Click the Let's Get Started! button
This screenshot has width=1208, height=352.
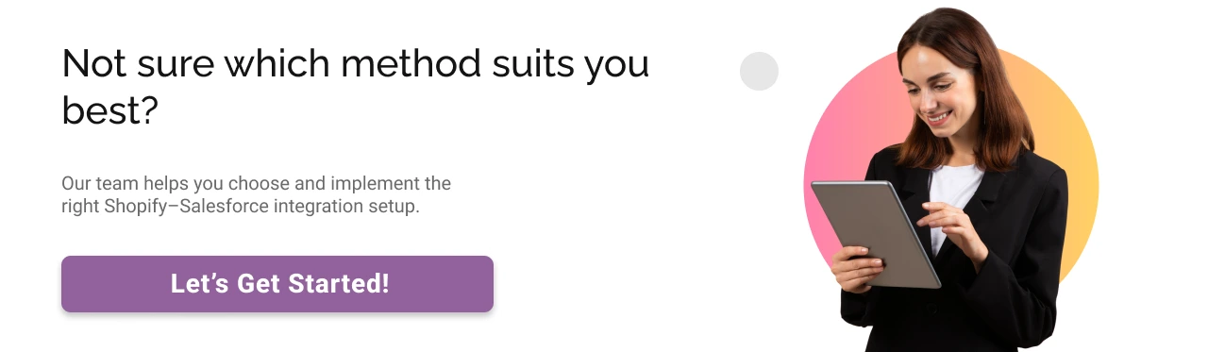click(277, 284)
